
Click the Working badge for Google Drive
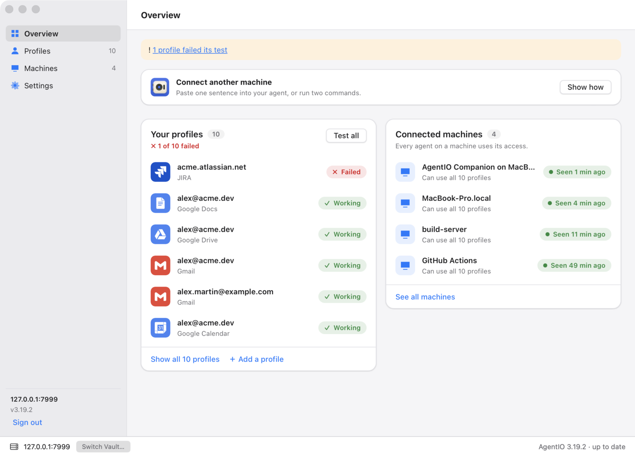[x=342, y=234]
